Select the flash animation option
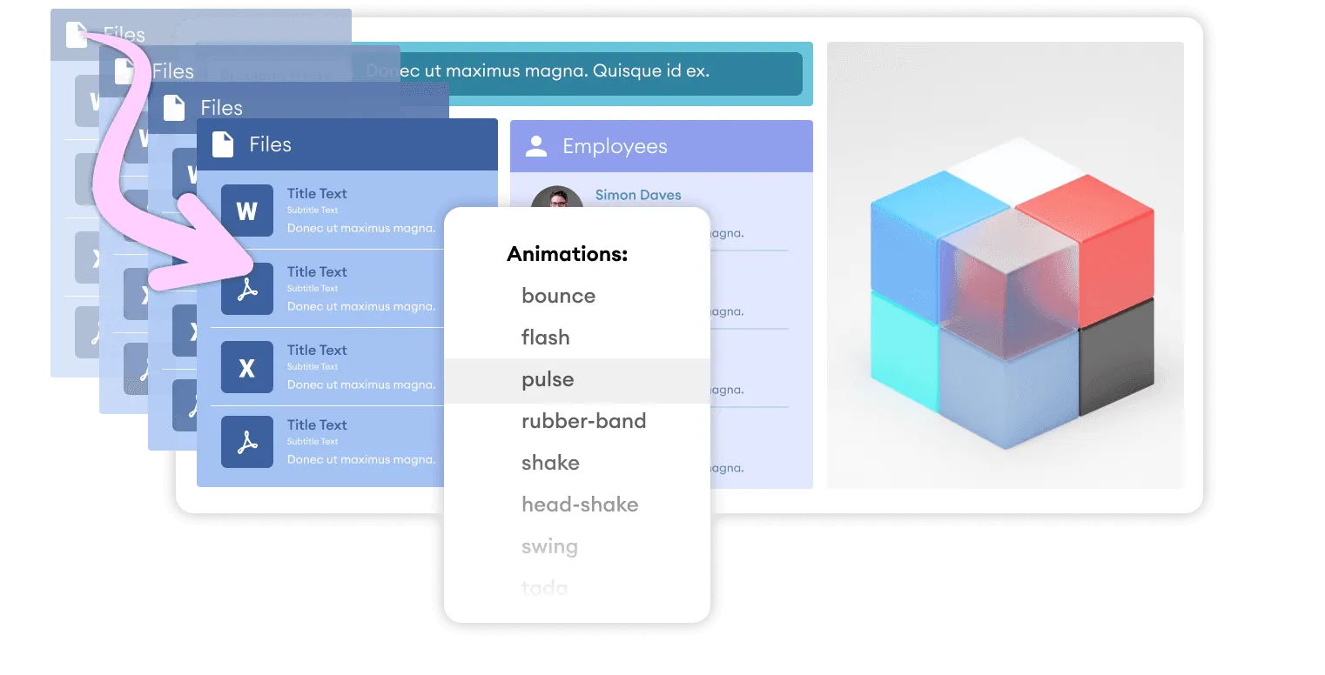Screen dimensions: 1325x675 click(546, 337)
